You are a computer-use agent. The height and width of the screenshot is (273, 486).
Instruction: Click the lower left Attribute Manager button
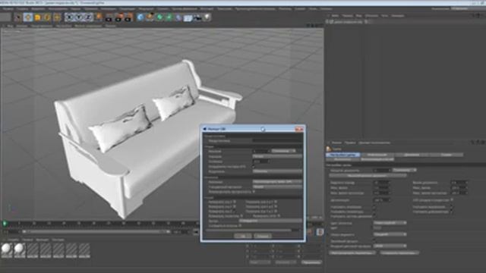(352, 253)
